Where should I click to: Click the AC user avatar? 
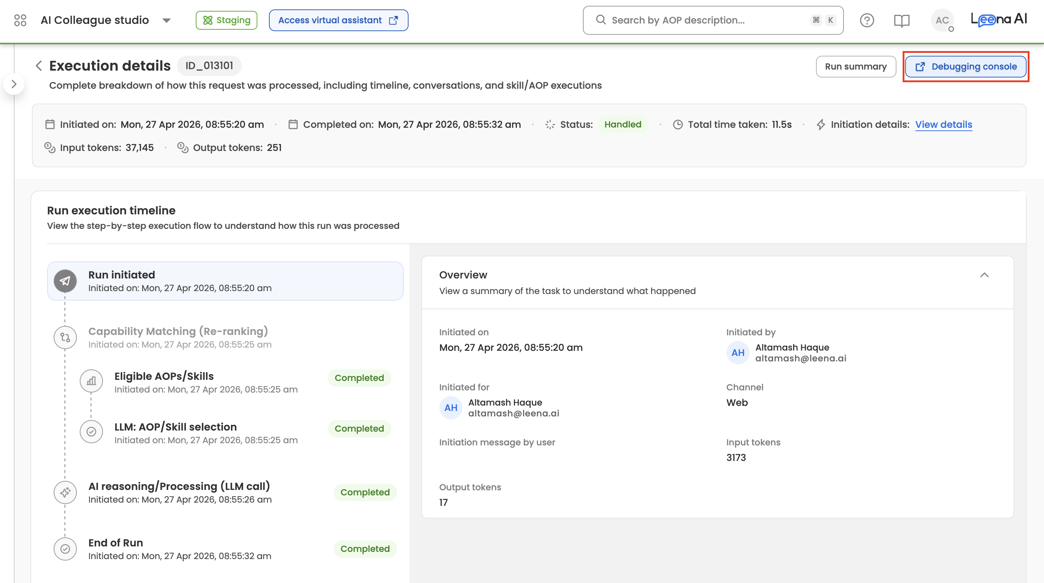942,20
